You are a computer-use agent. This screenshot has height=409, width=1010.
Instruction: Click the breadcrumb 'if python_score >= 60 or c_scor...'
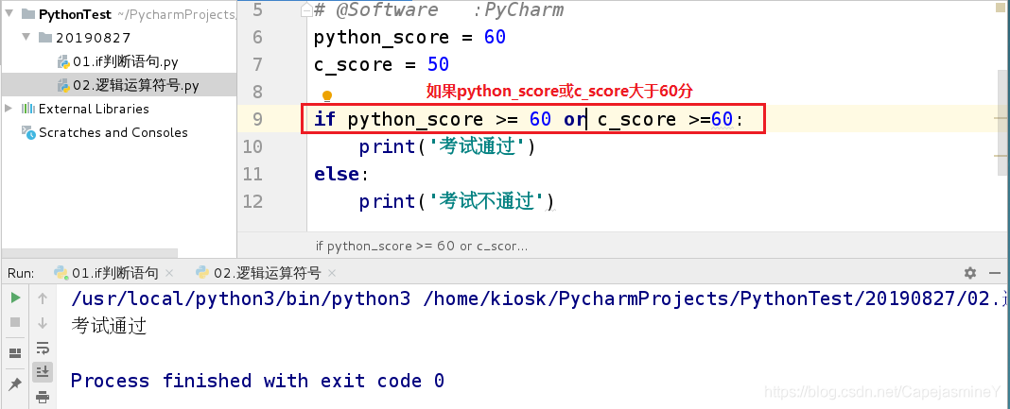pyautogui.click(x=422, y=246)
